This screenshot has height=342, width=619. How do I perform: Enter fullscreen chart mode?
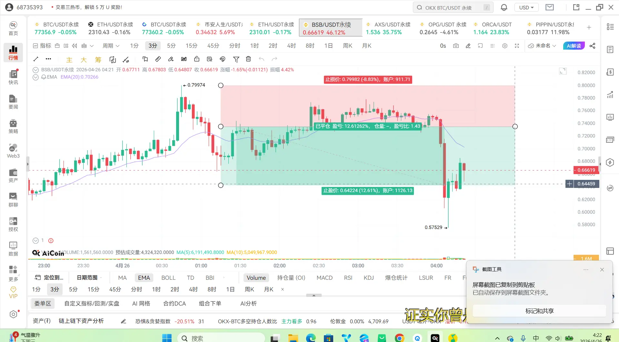point(517,46)
